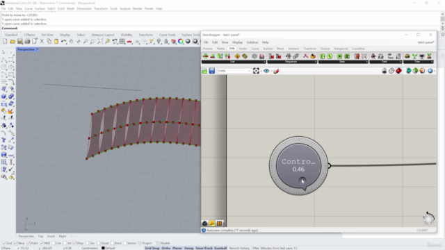Screen dimensions: 445x250
Task: Toggle the Mid osnap checkbox
Action: pyautogui.click(x=42, y=243)
